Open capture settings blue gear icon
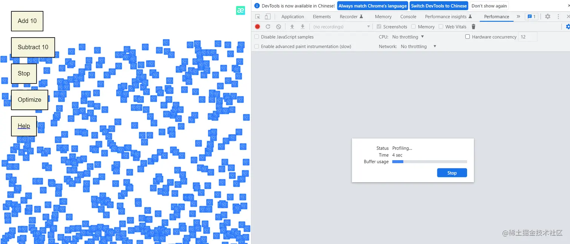Screen dimensions: 570x244 [568, 27]
